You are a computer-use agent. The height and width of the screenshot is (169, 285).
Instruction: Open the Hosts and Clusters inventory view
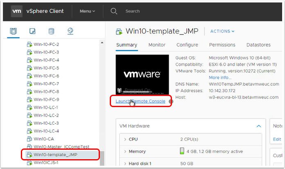13,31
